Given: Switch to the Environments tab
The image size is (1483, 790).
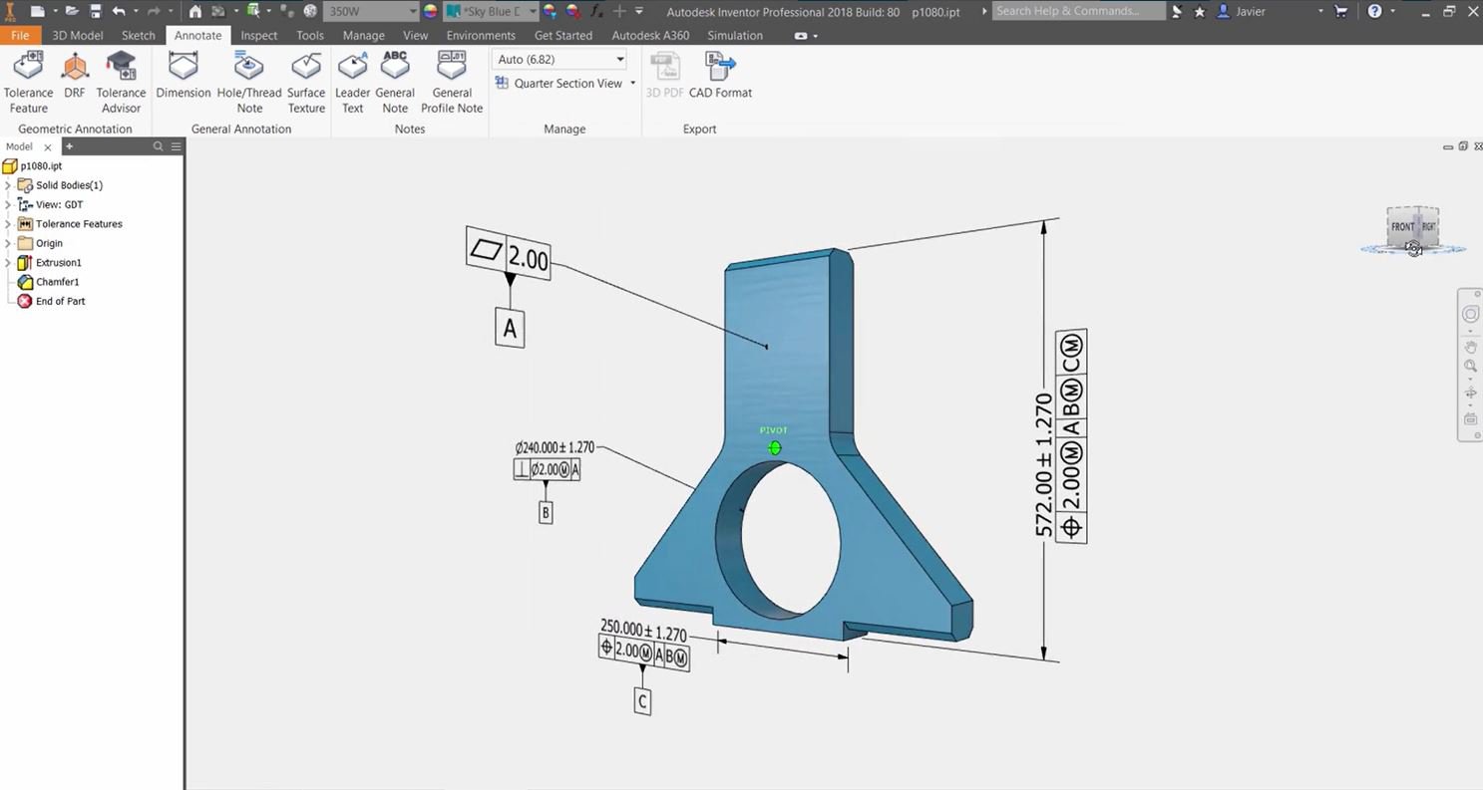Looking at the screenshot, I should pyautogui.click(x=481, y=35).
